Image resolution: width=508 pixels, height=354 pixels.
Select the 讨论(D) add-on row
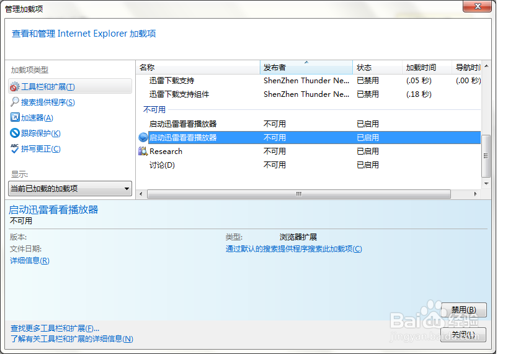[x=310, y=165]
